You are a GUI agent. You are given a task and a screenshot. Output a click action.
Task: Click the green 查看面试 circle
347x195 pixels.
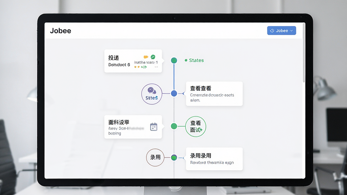pos(196,127)
